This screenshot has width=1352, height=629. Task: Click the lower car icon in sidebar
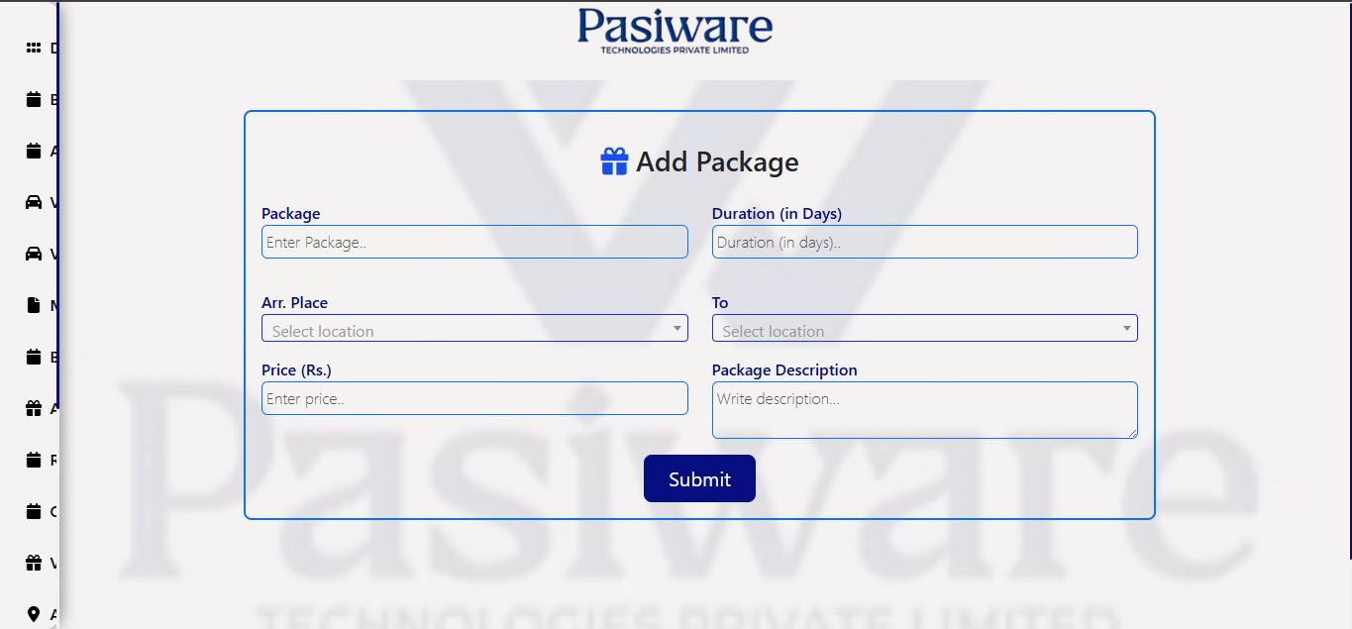[34, 254]
